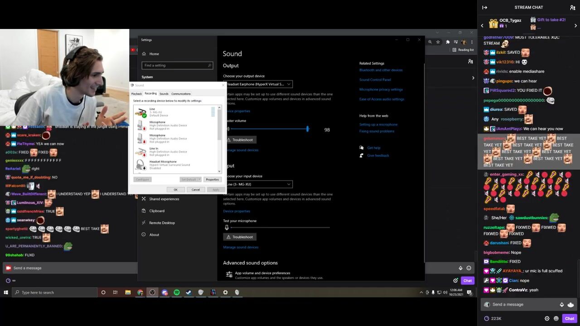Focus the Find a setting search box
This screenshot has width=580, height=326.
177,65
